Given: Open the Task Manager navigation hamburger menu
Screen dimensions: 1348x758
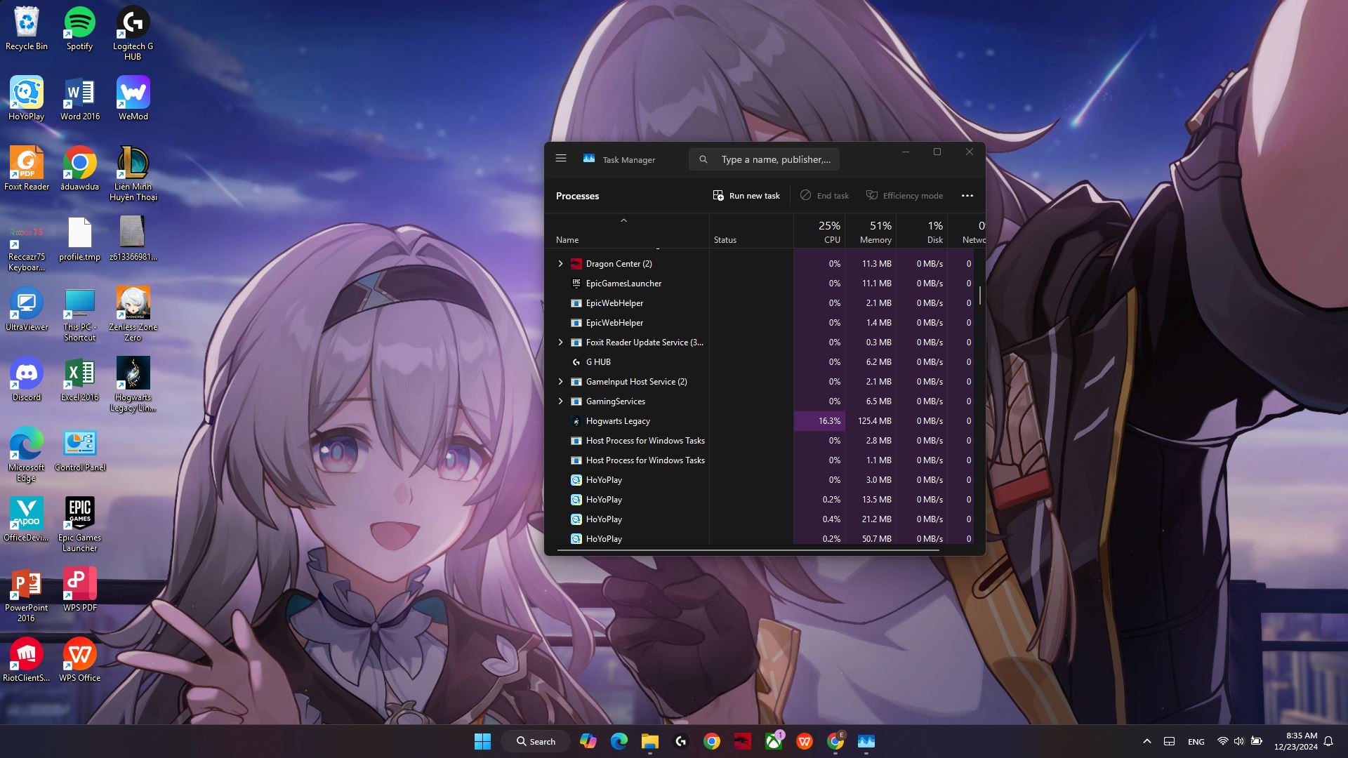Looking at the screenshot, I should click(x=560, y=159).
